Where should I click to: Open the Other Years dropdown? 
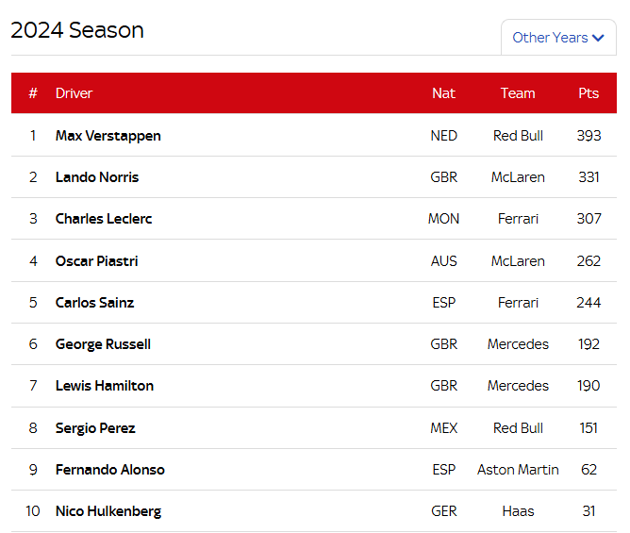(x=558, y=38)
